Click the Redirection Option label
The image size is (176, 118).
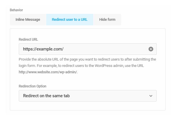point(32,86)
